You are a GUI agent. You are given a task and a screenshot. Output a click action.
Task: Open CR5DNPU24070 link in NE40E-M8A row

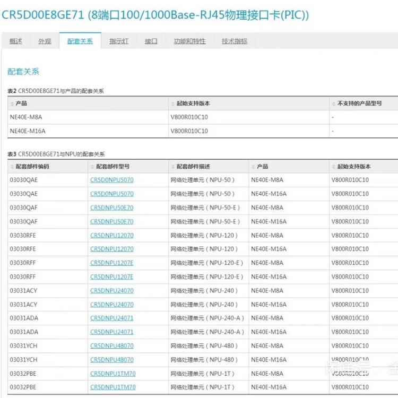111,291
